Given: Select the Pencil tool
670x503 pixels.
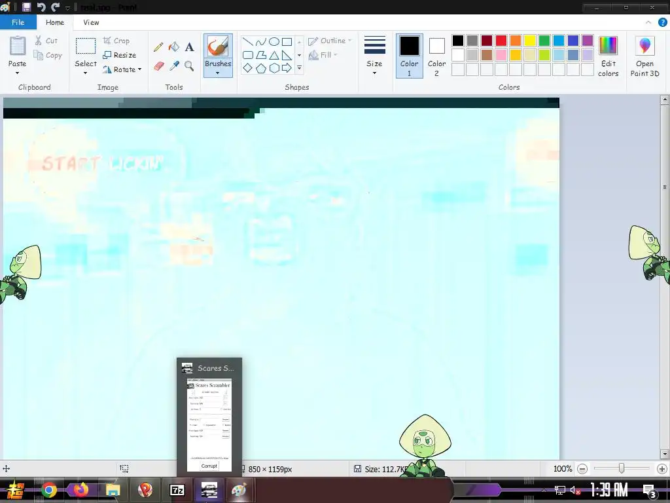Looking at the screenshot, I should point(158,47).
